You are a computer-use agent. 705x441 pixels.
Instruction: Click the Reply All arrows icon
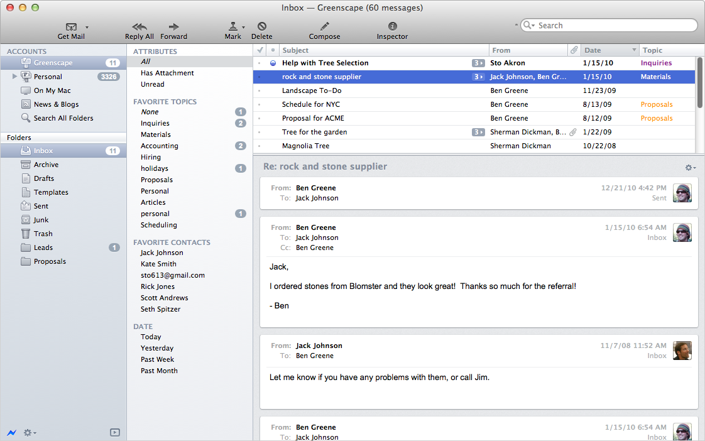pos(139,26)
